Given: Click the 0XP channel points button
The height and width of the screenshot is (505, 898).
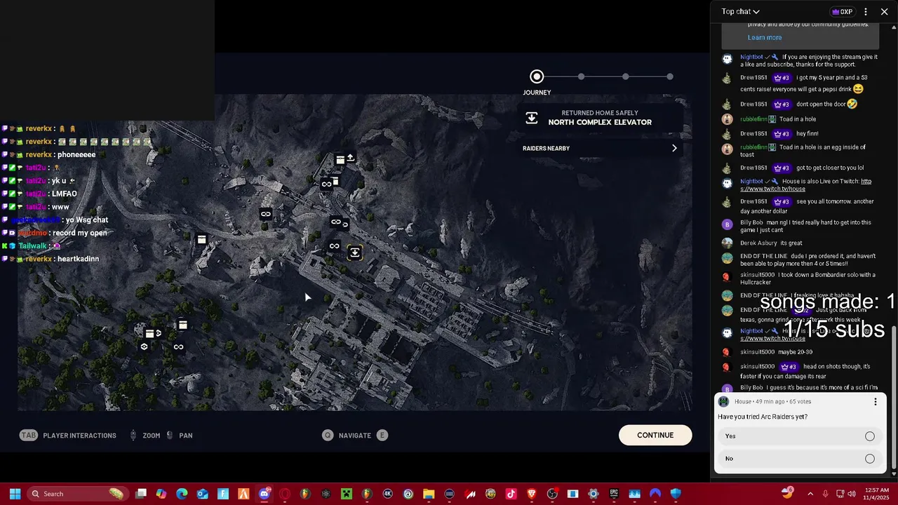Looking at the screenshot, I should coord(841,11).
